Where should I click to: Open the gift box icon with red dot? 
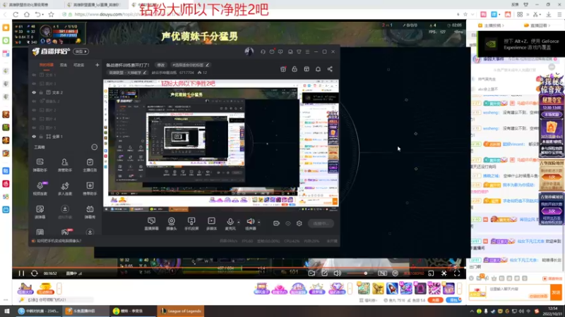pos(283,69)
